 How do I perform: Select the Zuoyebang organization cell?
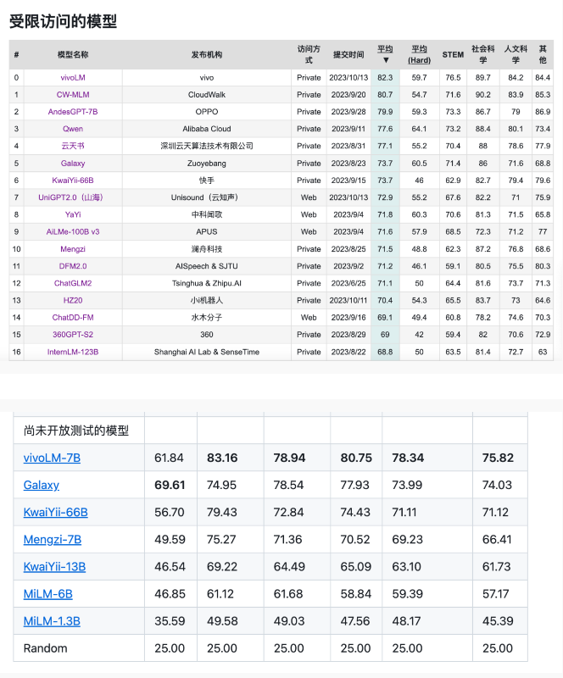click(207, 164)
